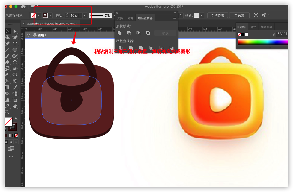The height and width of the screenshot is (192, 293).
Task: Select the Zoom magnifier tool
Action: [7, 112]
